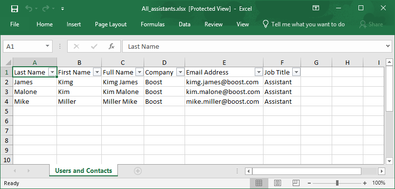
Task: Open the First Name filter dropdown
Action: pyautogui.click(x=97, y=72)
